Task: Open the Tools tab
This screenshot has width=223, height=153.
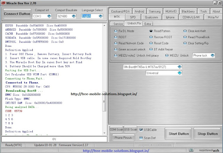Action: [203, 11]
